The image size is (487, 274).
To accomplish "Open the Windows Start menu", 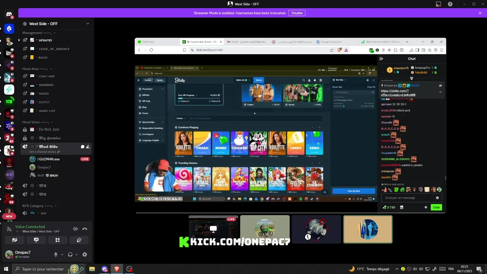I will point(6,269).
